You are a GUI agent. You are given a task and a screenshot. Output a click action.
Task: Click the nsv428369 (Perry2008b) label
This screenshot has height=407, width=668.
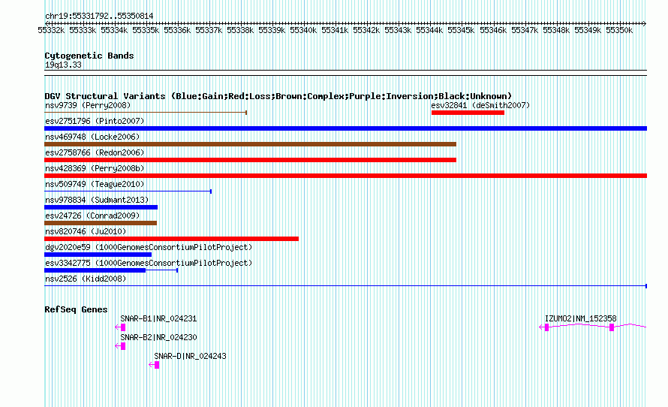tap(95, 168)
